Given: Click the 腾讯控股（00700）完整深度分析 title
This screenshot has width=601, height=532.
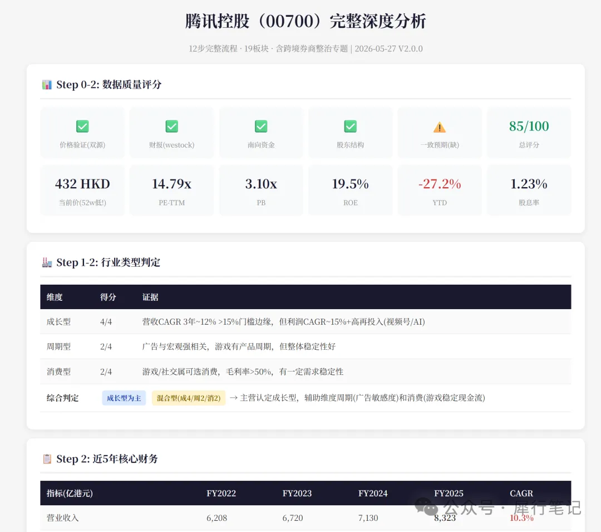Looking at the screenshot, I should (306, 21).
